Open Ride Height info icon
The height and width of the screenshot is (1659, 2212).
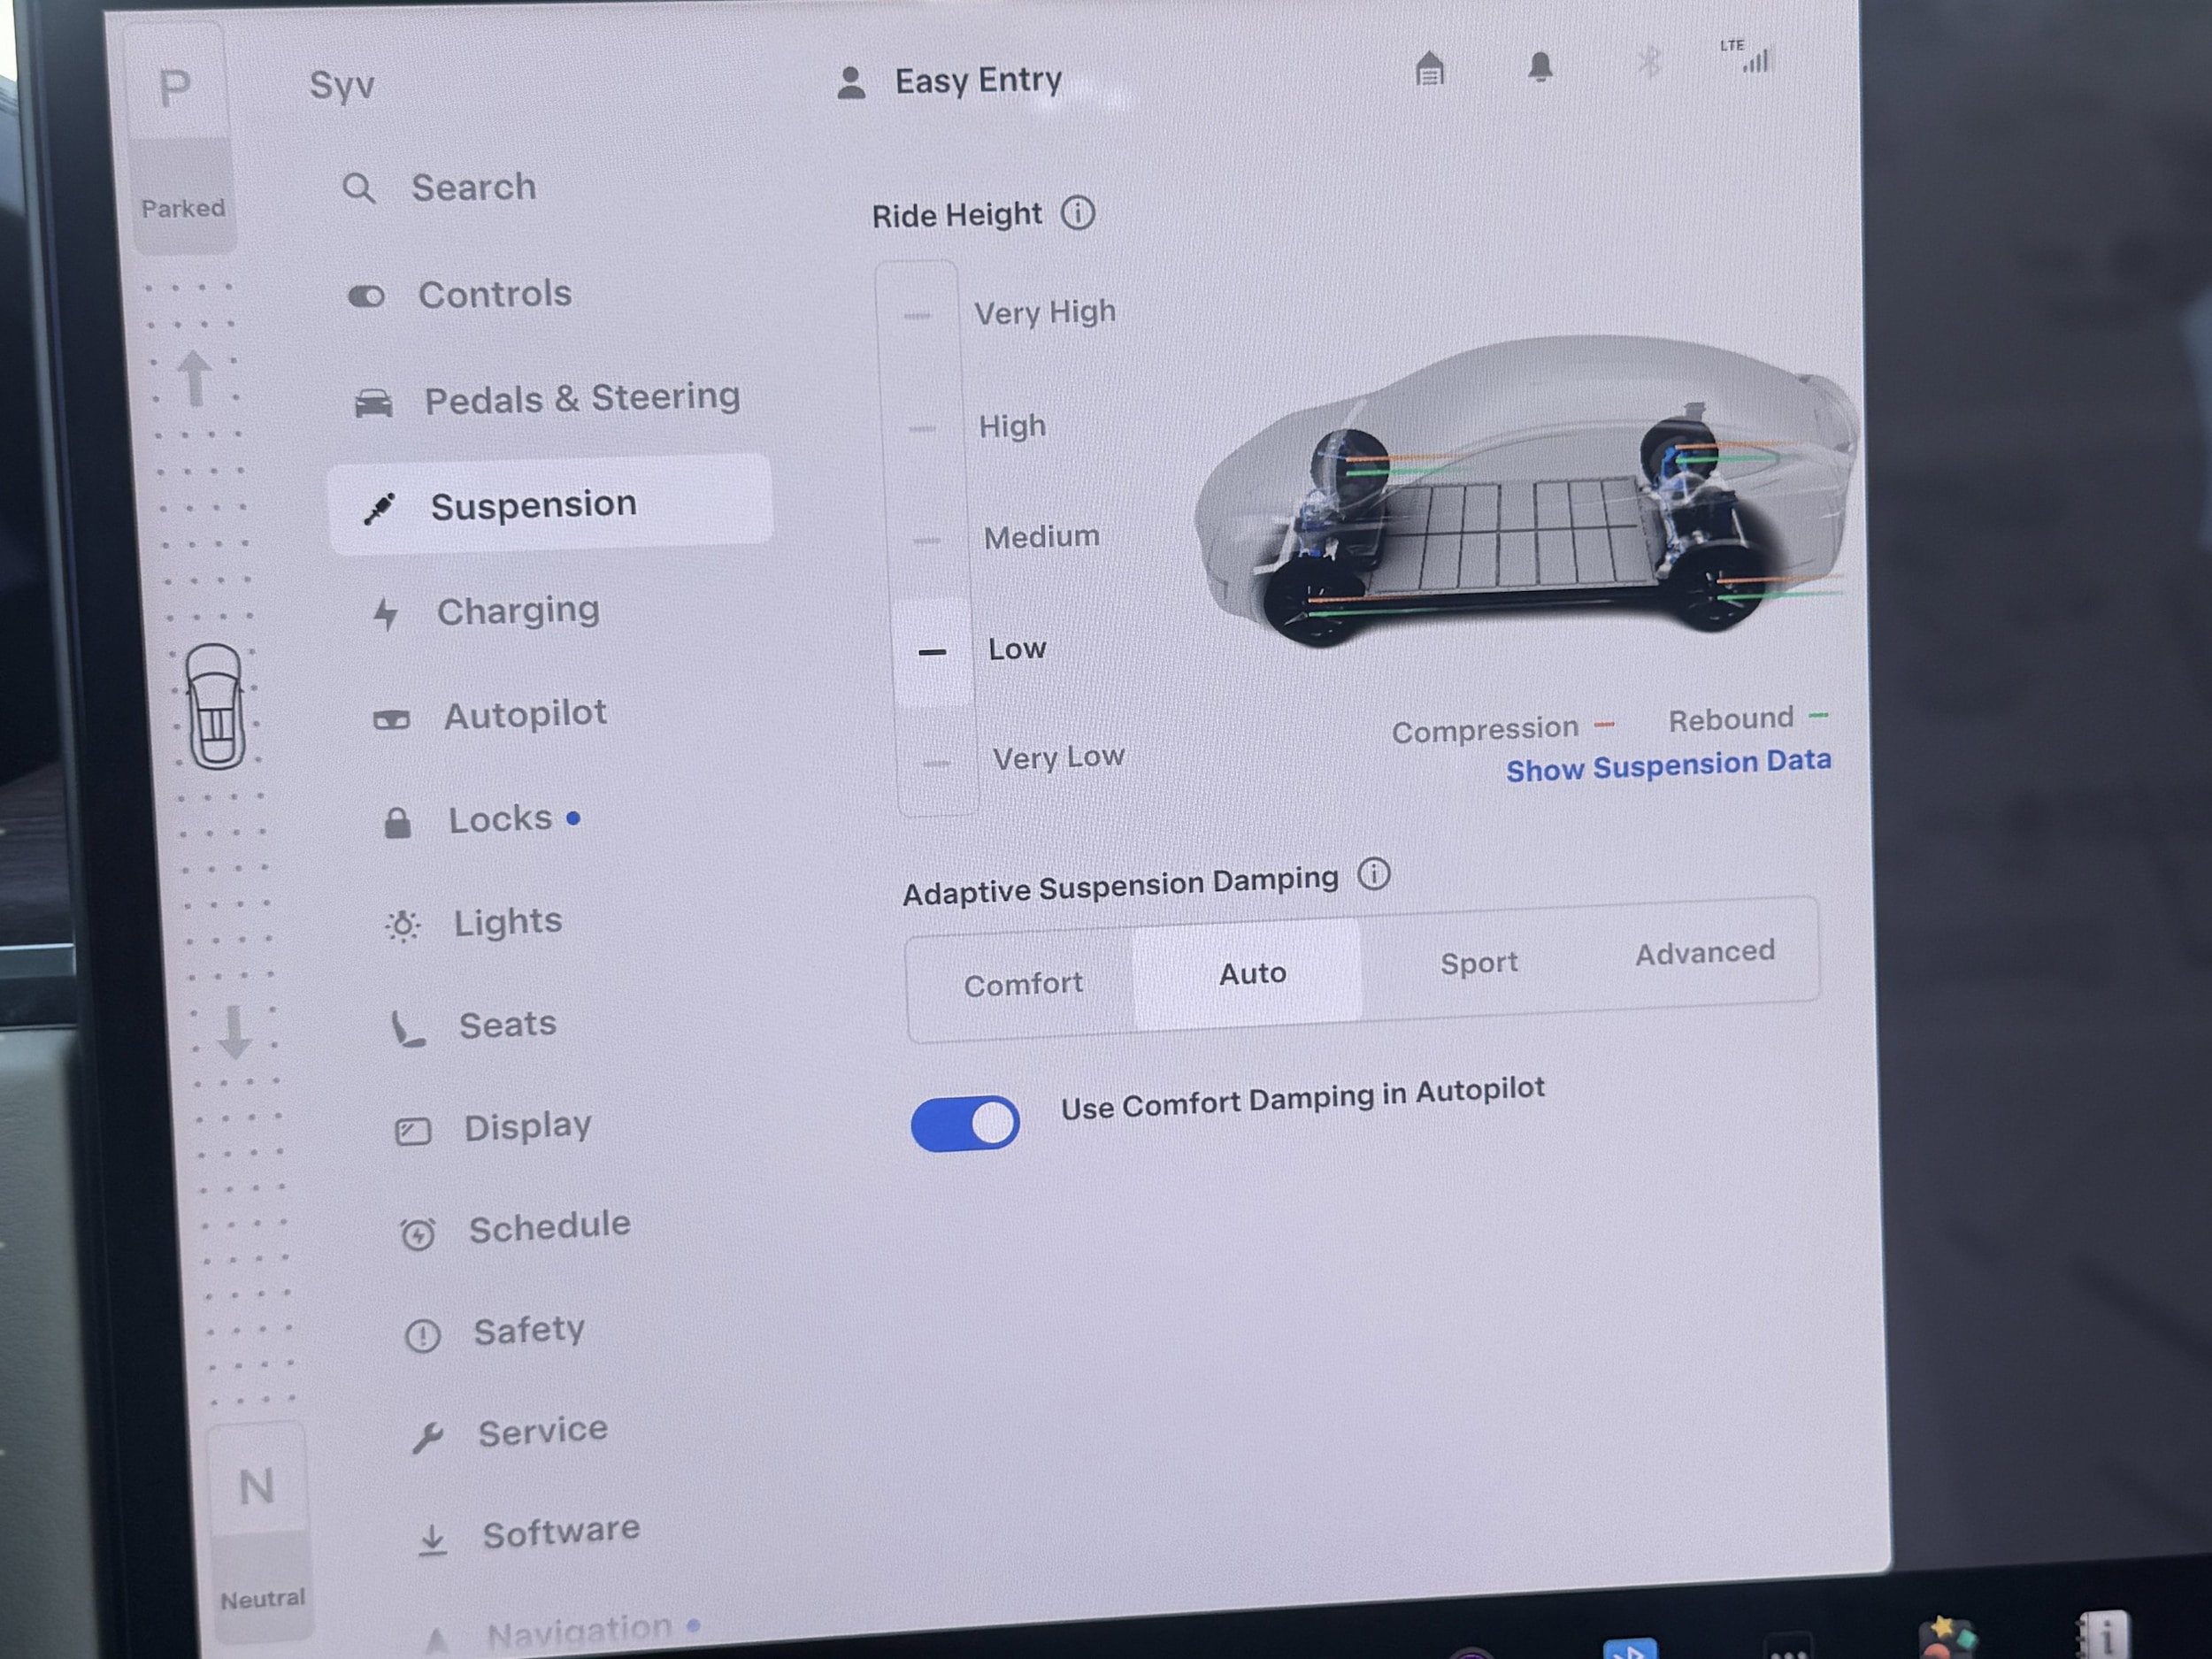(1078, 213)
